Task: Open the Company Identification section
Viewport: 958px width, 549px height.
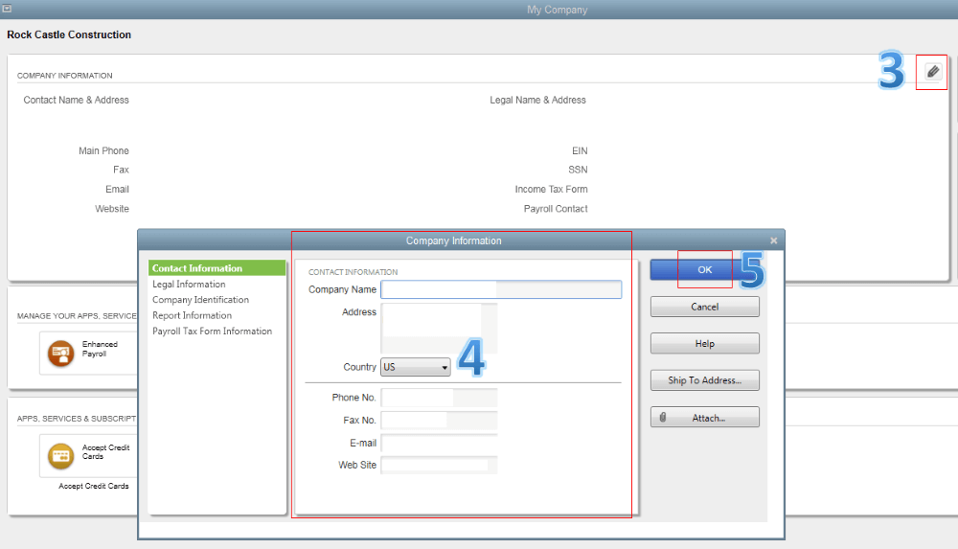Action: coord(200,300)
